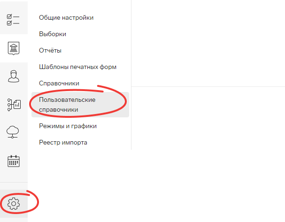The image size is (285, 222).
Task: Click the highlighted Пользовательские справочники row
Action: (x=80, y=105)
